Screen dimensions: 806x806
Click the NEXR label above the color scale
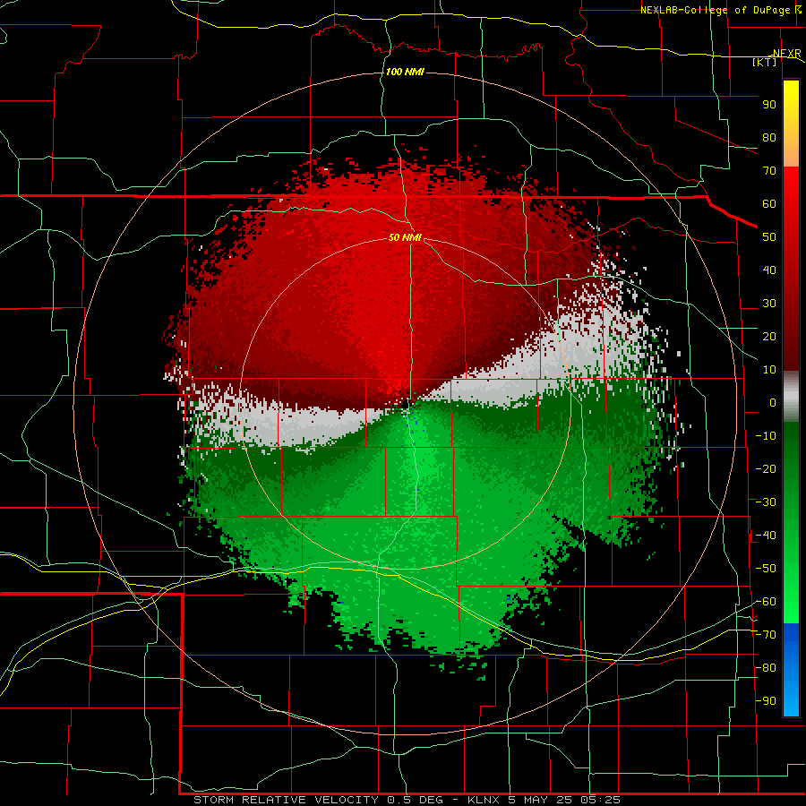786,54
